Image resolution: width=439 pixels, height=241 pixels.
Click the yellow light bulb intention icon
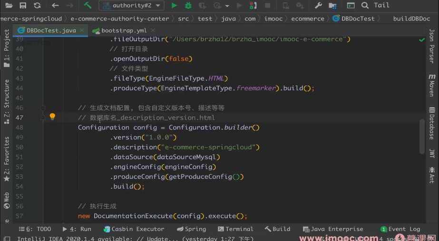pos(52,117)
